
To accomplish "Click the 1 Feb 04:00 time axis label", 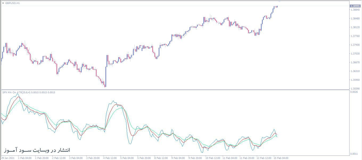I will [x=24, y=158].
